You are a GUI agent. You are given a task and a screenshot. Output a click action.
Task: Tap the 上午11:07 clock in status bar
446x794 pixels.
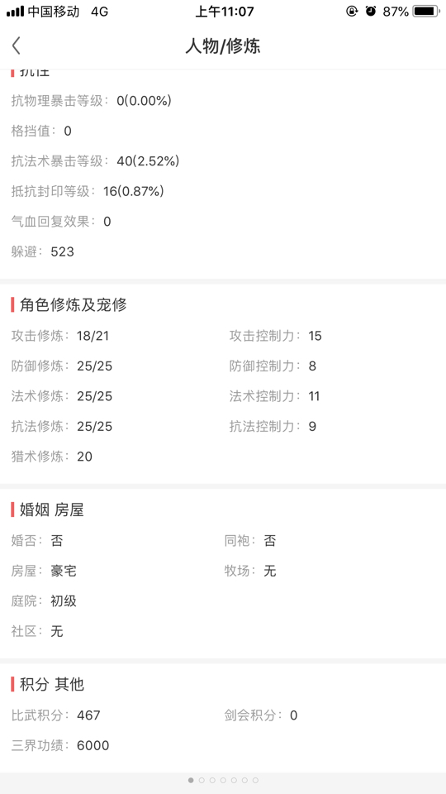click(225, 11)
